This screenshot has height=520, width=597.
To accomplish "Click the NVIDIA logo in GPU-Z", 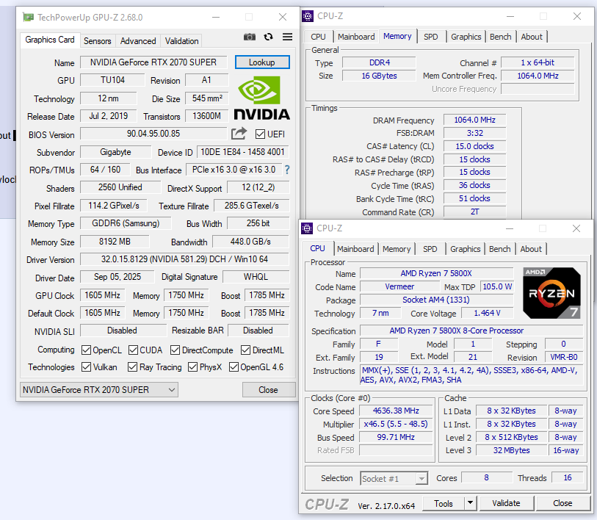I will click(262, 98).
